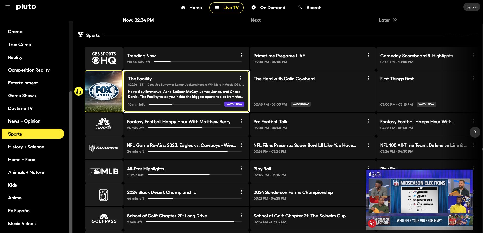This screenshot has width=483, height=233.
Task: Select Kids category in the sidebar
Action: click(12, 185)
